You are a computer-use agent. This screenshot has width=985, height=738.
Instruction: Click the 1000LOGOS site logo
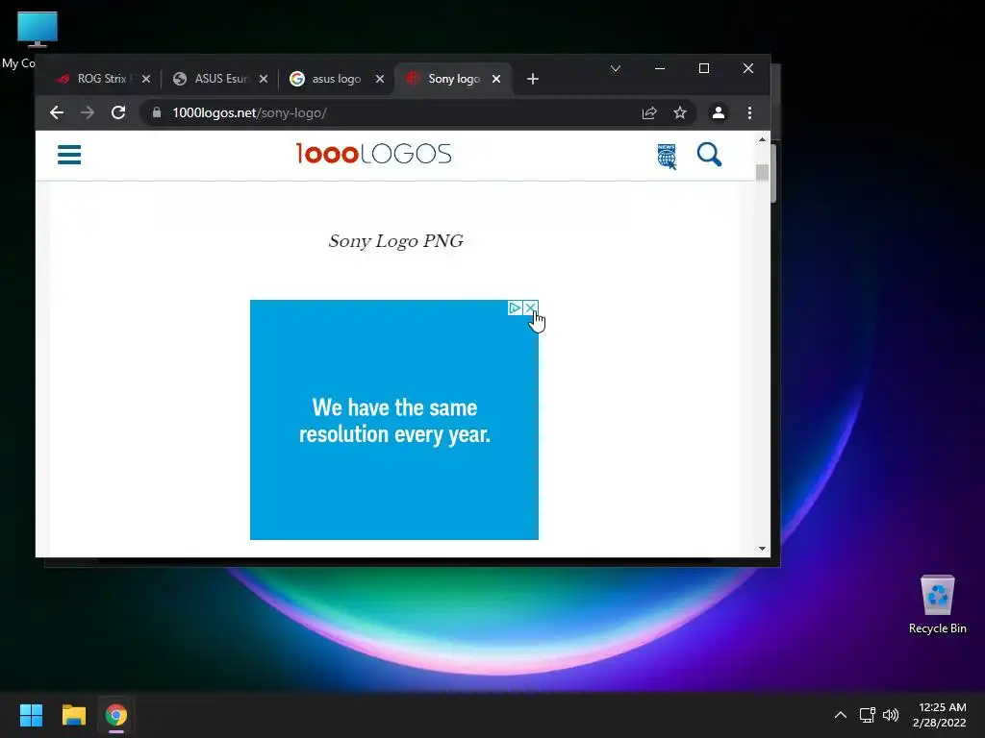[374, 154]
